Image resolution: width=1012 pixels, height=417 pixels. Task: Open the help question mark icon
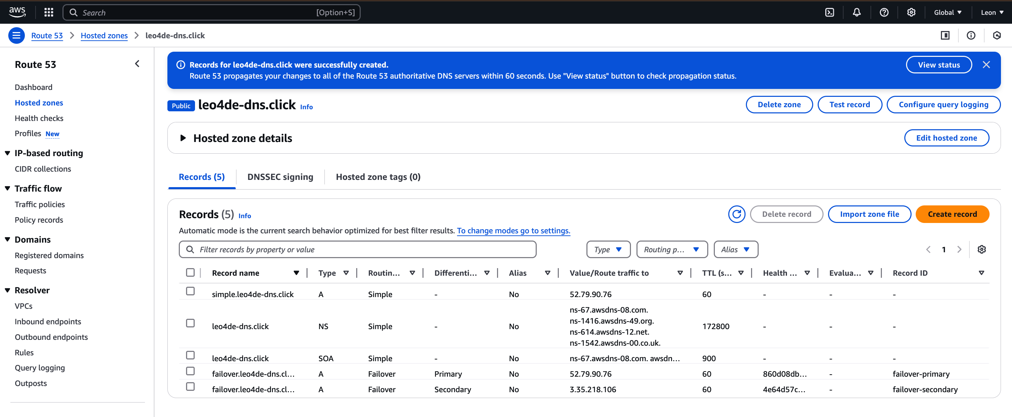tap(884, 12)
